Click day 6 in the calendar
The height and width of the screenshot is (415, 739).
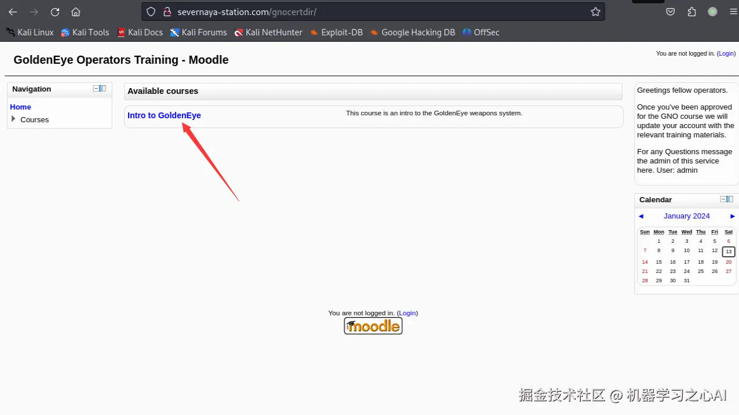click(729, 241)
